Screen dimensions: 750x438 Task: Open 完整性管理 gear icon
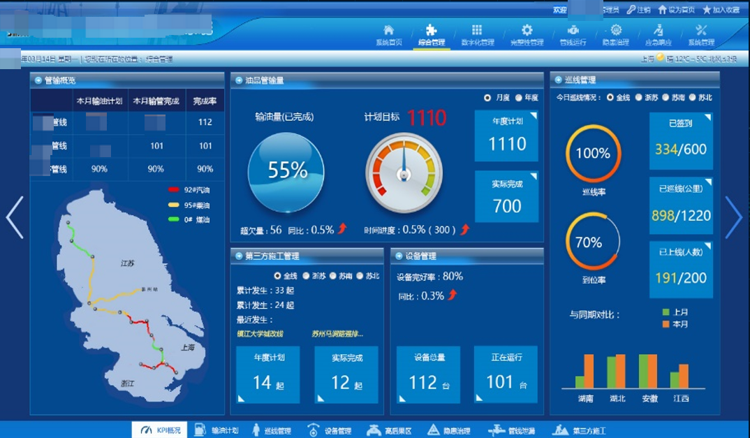click(x=527, y=31)
